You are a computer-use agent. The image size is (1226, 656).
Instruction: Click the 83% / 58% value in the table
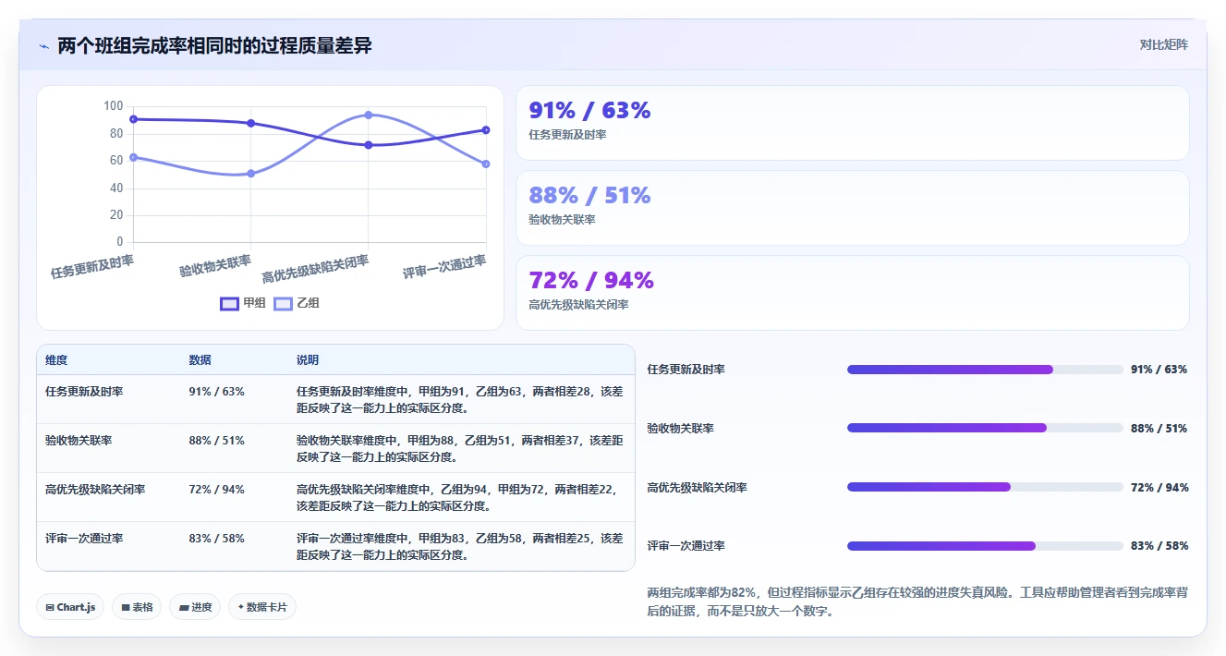tap(216, 539)
